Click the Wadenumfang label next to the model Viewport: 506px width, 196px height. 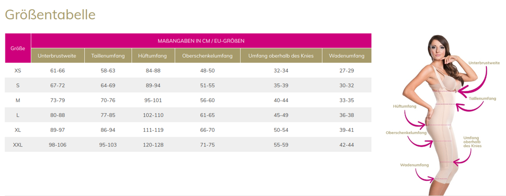(411, 165)
